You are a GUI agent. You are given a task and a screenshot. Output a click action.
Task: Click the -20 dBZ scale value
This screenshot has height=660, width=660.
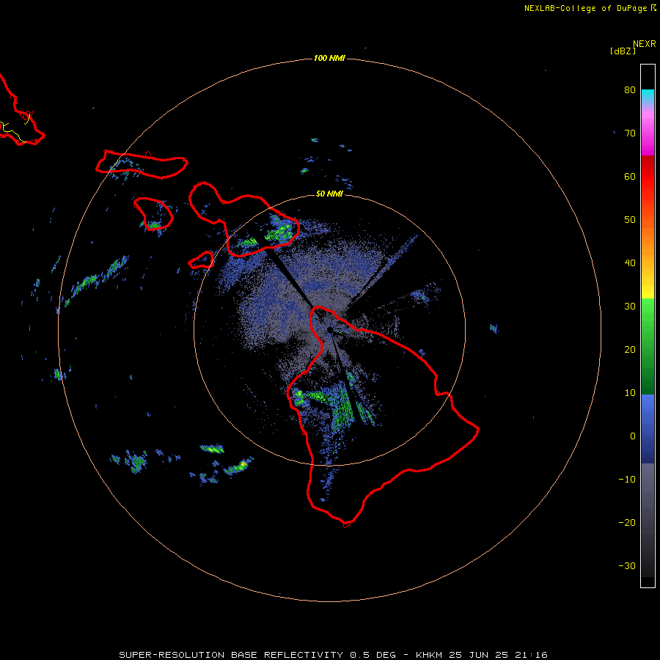click(627, 523)
